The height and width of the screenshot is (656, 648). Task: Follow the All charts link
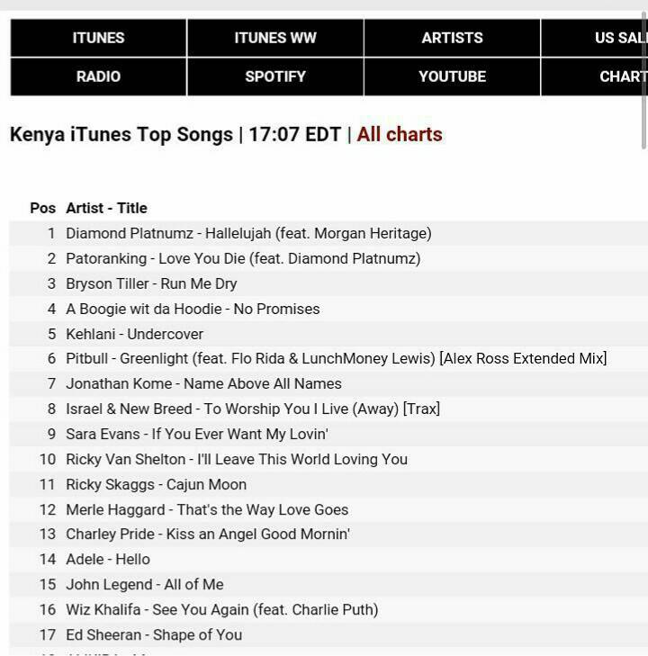[400, 135]
